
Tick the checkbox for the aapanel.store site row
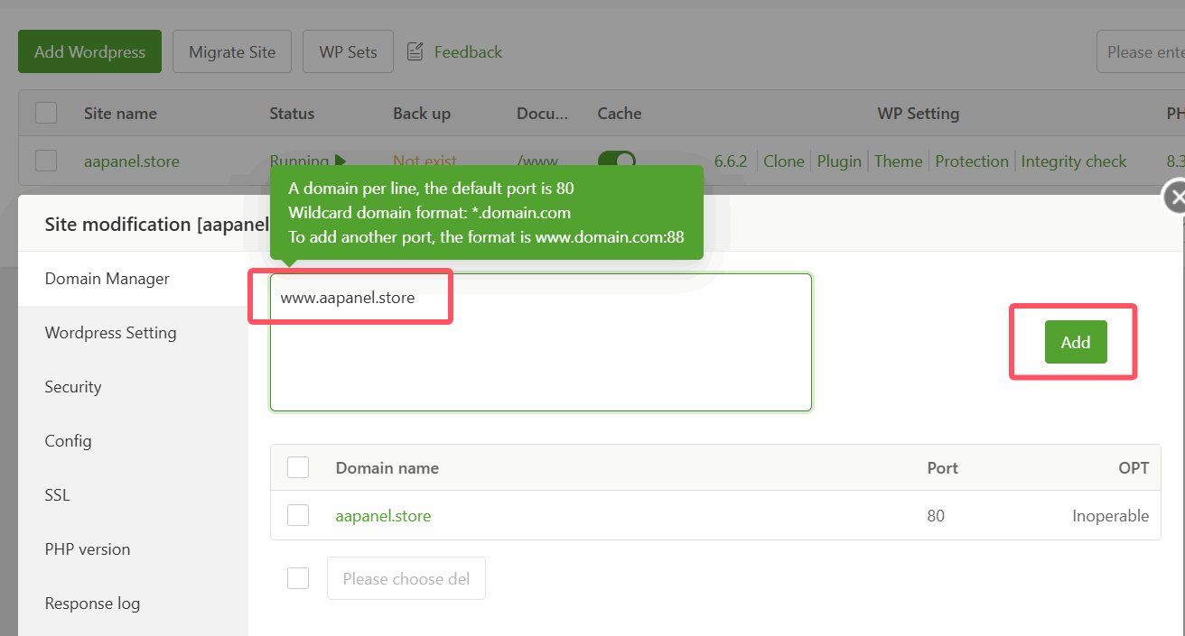(x=46, y=161)
